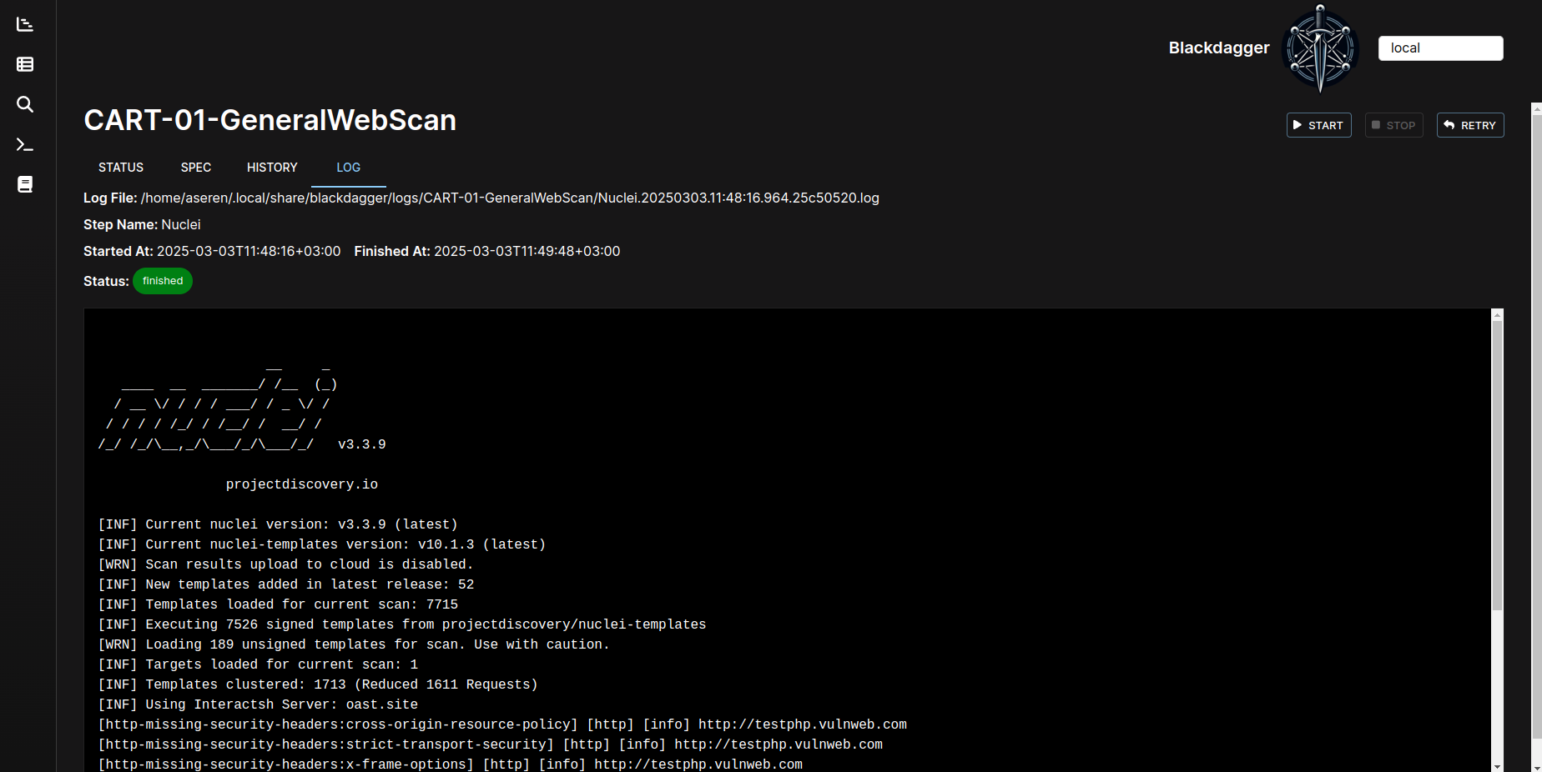Click the Started At timestamp 11:48:16
This screenshot has height=772, width=1542.
pos(249,252)
